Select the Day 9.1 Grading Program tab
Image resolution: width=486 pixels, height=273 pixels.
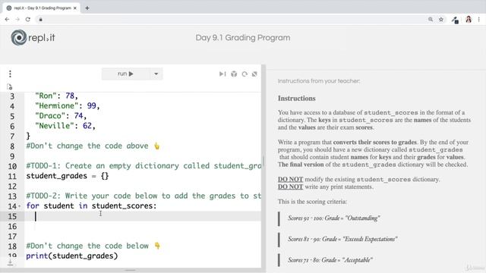tap(41, 8)
